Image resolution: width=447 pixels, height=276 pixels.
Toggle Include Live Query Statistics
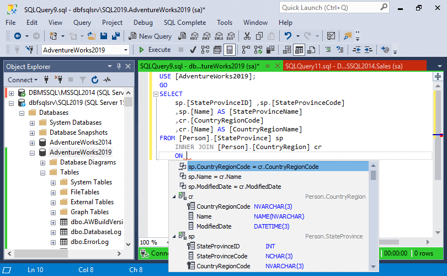(258, 50)
